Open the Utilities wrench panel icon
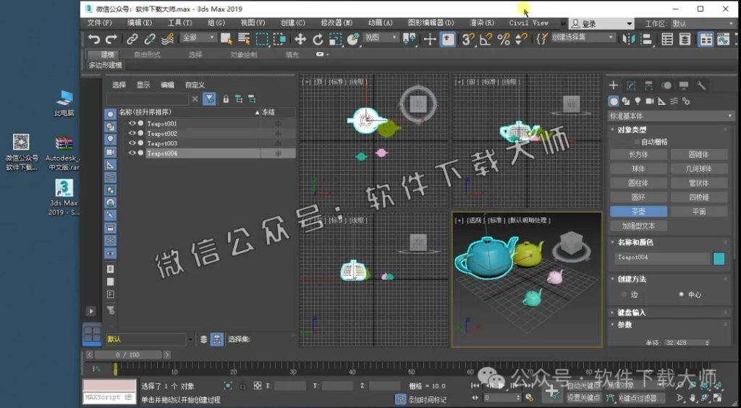 coord(701,85)
